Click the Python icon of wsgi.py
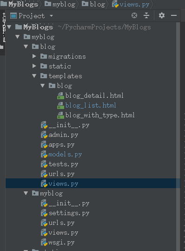 (x=44, y=242)
